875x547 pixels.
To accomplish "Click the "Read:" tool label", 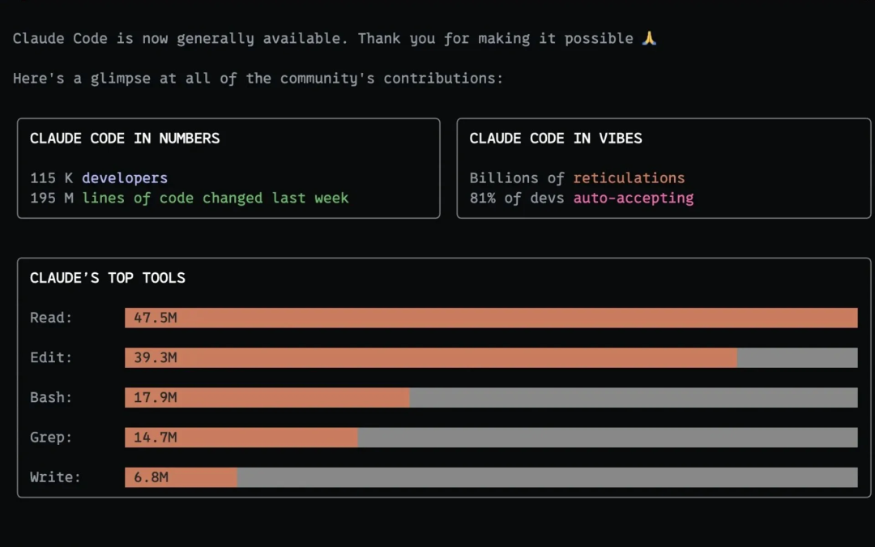I will pyautogui.click(x=51, y=318).
